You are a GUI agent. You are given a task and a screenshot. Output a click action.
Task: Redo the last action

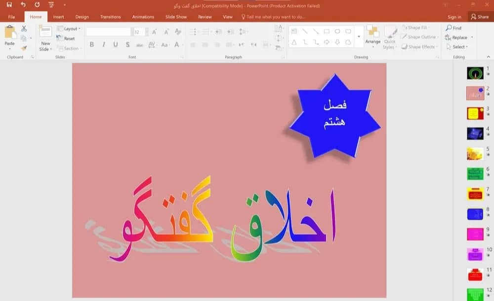(x=37, y=5)
